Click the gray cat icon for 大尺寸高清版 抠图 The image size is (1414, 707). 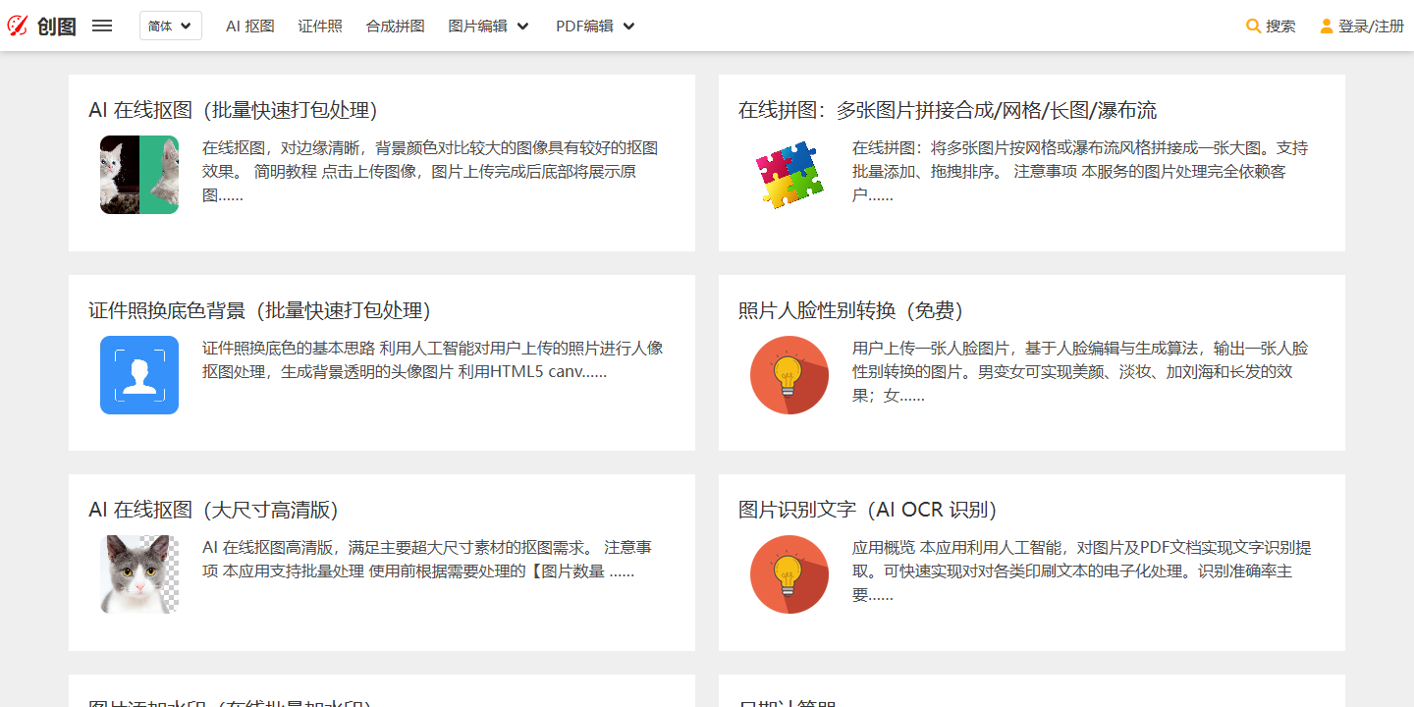[x=139, y=574]
